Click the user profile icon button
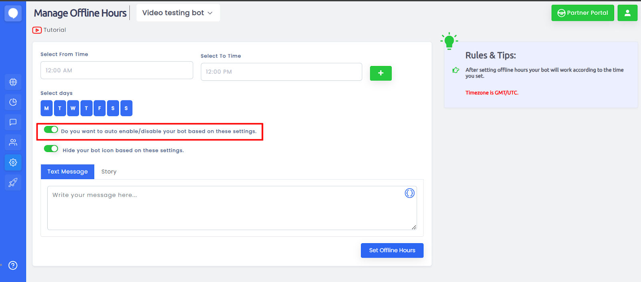This screenshot has width=641, height=282. pyautogui.click(x=627, y=13)
